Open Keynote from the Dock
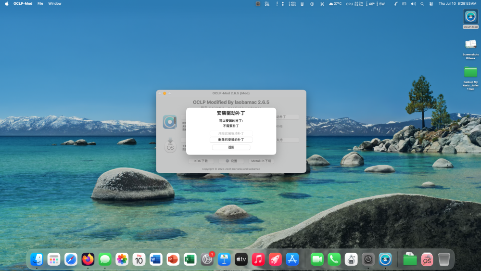 pos(224,259)
